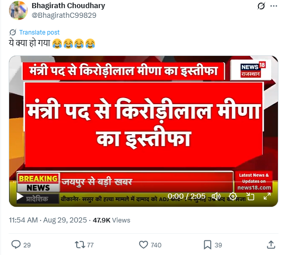
Task: Toggle picture-in-picture for the video
Action: (250, 197)
